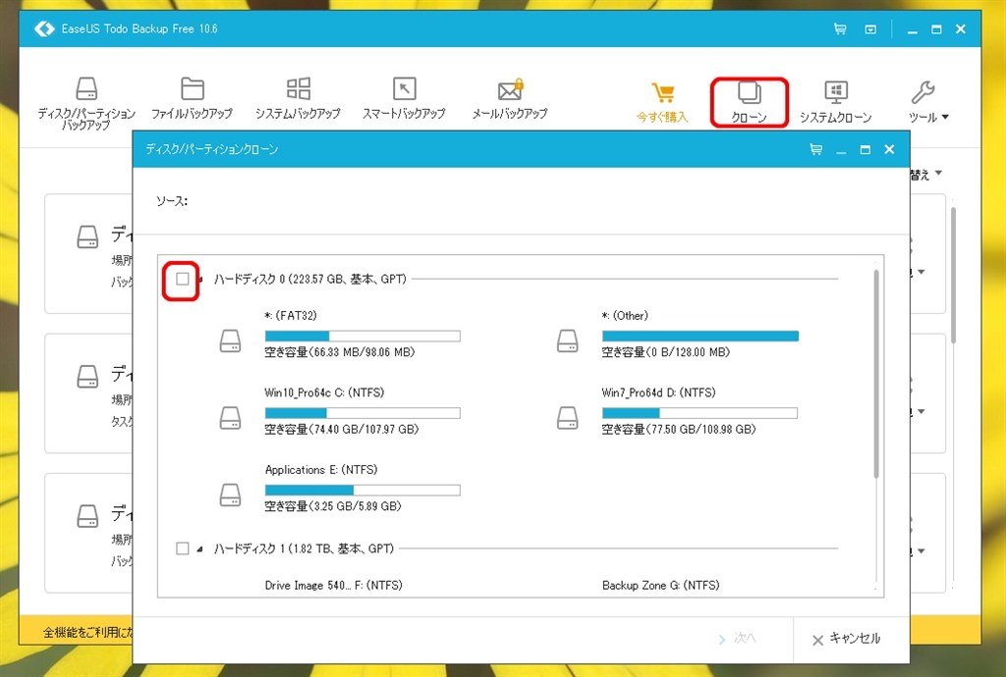Maximize the clone dialog window

(x=865, y=149)
